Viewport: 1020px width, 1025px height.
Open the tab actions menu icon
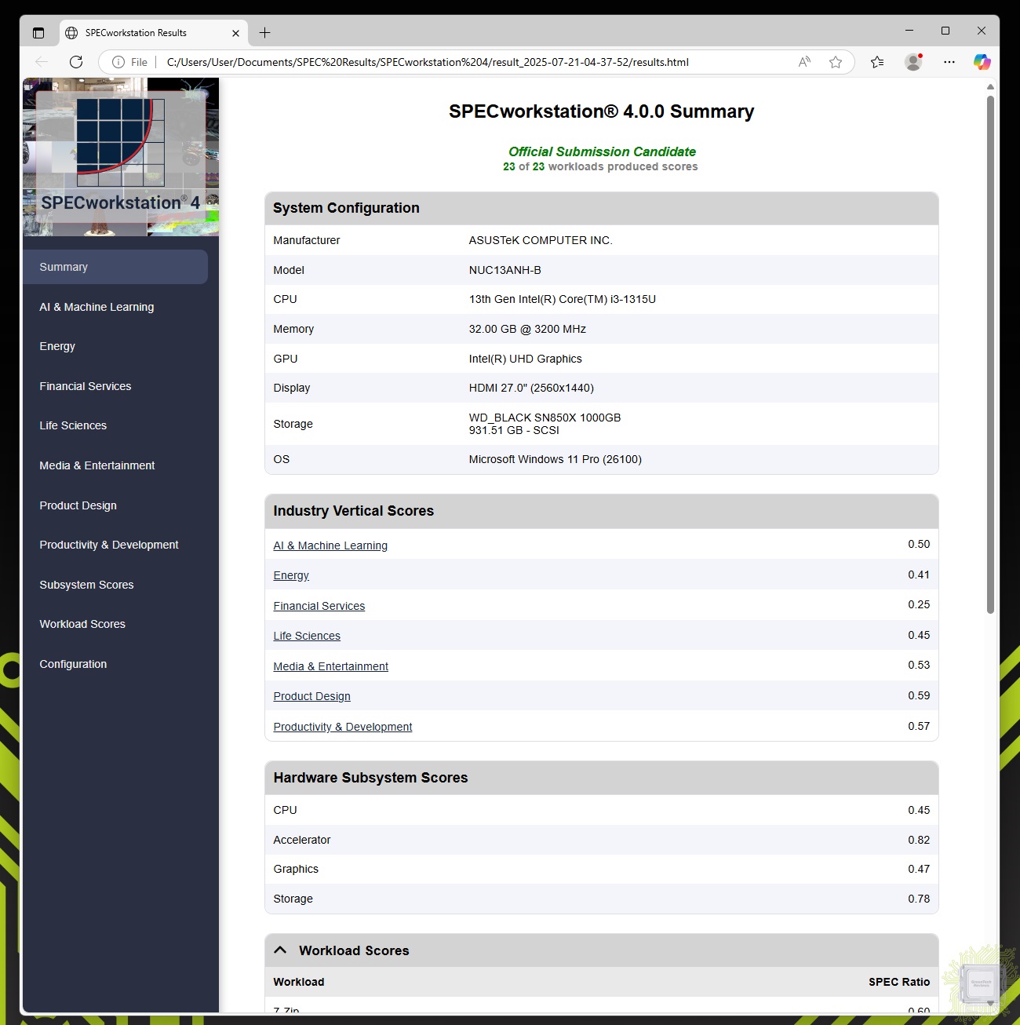38,33
